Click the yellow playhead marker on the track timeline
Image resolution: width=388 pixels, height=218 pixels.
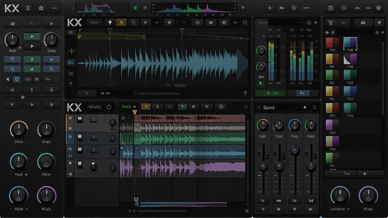click(135, 113)
